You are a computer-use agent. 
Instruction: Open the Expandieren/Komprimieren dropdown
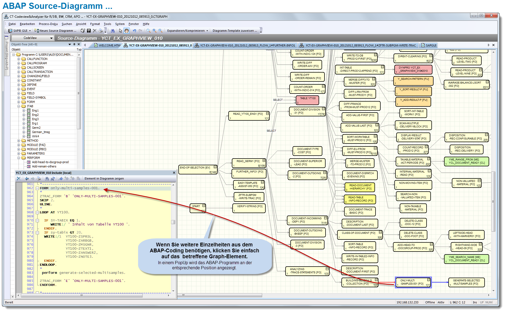coord(187,31)
